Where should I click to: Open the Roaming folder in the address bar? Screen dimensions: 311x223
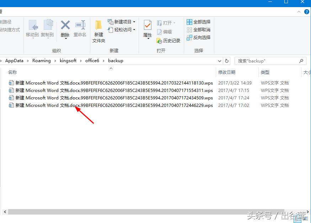(42, 60)
